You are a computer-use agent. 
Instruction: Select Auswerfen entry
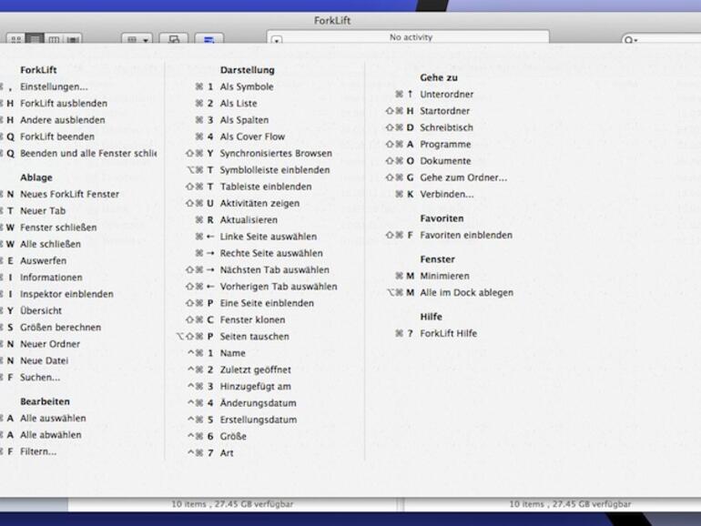pyautogui.click(x=43, y=260)
